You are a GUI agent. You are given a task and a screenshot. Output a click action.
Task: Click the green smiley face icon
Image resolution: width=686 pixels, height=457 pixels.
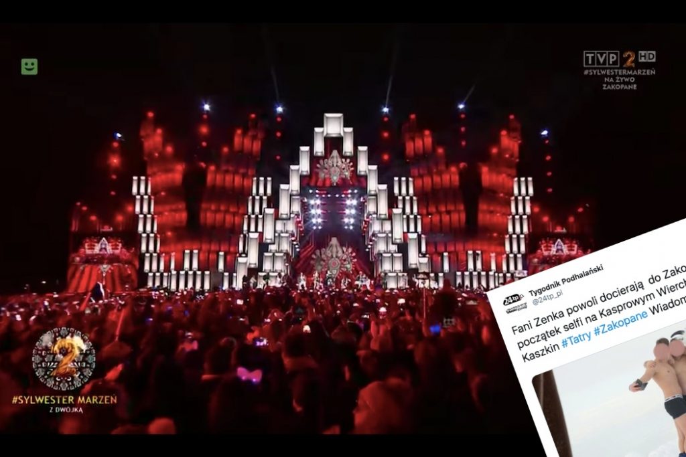click(x=29, y=66)
